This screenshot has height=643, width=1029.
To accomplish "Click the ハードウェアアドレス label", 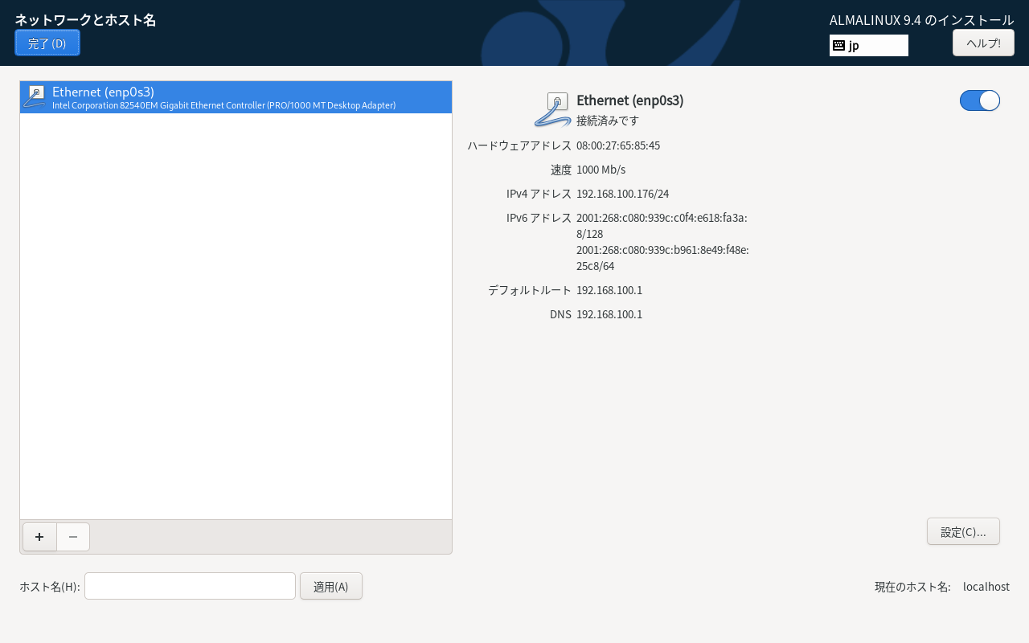I will (519, 145).
